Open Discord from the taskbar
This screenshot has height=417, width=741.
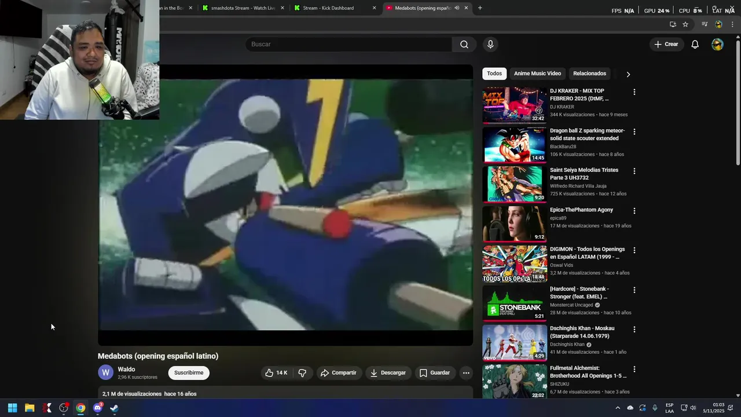click(x=98, y=408)
